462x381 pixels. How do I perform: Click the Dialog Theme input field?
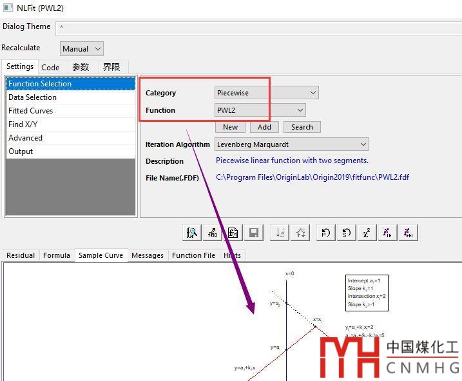[x=258, y=28]
